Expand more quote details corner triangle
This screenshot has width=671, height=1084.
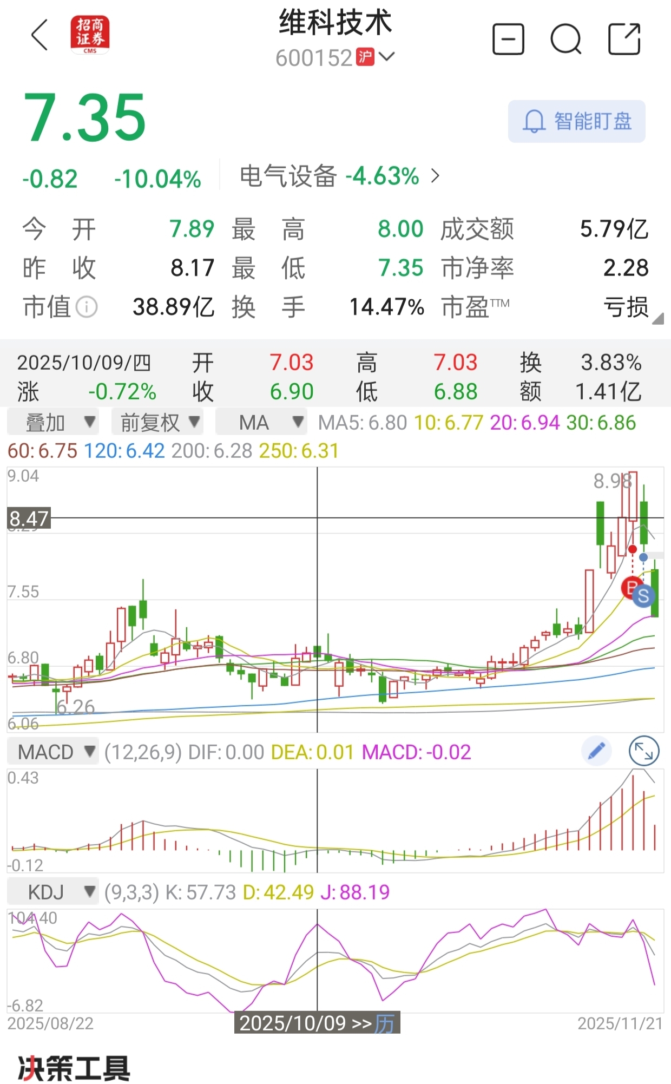point(657,319)
